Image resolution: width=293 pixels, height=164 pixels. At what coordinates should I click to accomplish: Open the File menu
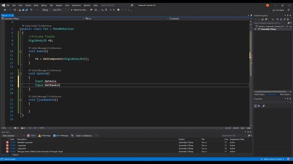tap(8, 5)
